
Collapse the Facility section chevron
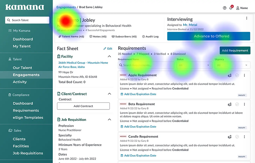(x=109, y=57)
